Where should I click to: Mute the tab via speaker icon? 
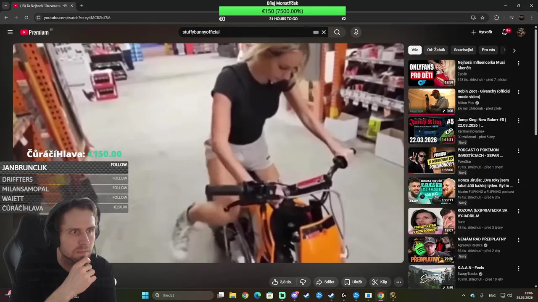pos(64,6)
